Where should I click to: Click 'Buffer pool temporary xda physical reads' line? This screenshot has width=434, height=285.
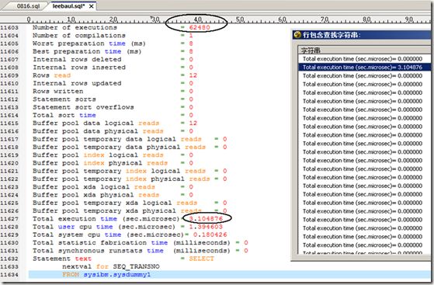[x=116, y=210]
